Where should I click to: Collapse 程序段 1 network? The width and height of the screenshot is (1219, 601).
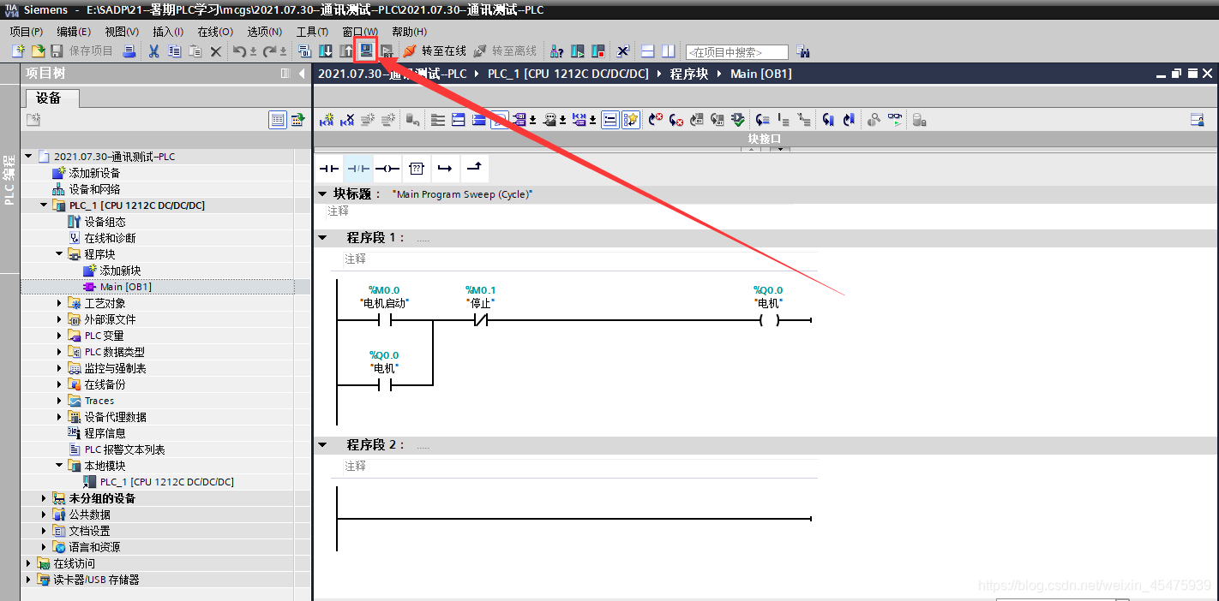[x=323, y=237]
